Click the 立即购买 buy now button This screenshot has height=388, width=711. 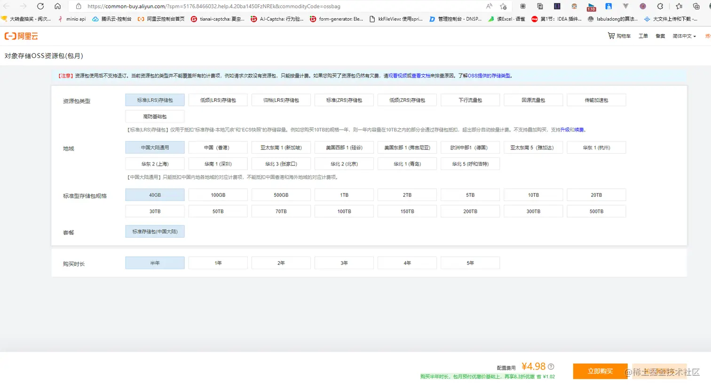point(600,371)
